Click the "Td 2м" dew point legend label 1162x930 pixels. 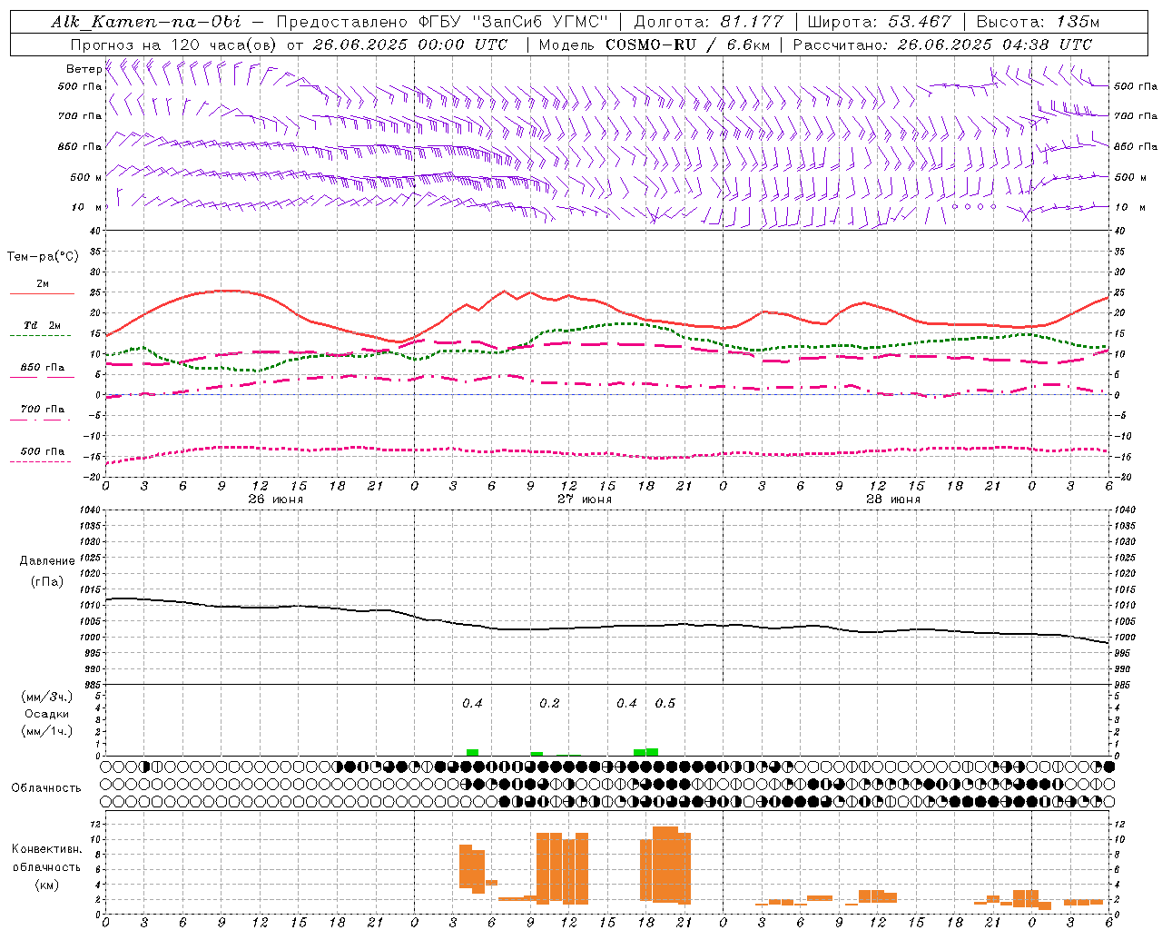(42, 325)
